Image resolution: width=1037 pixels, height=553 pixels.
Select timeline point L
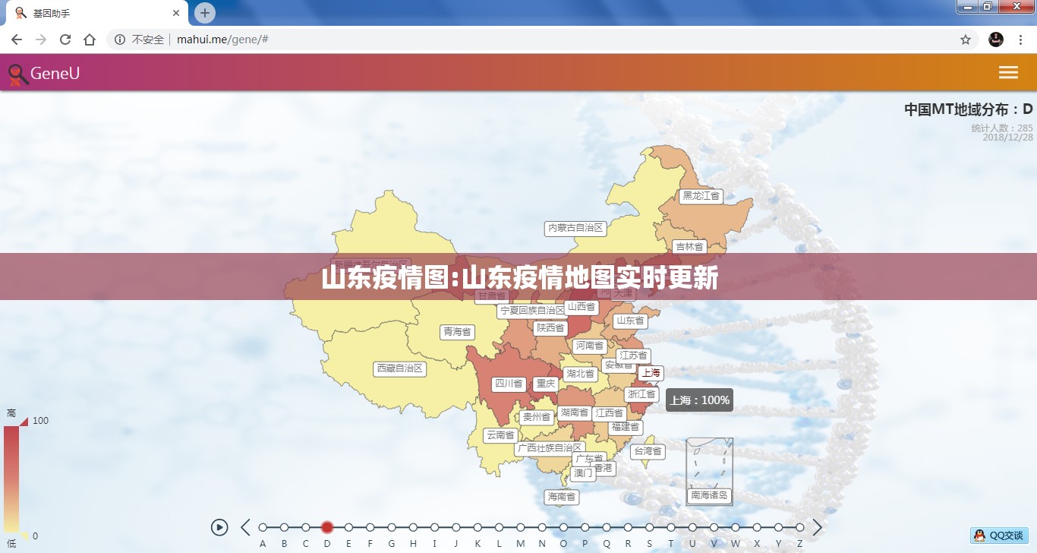499,527
